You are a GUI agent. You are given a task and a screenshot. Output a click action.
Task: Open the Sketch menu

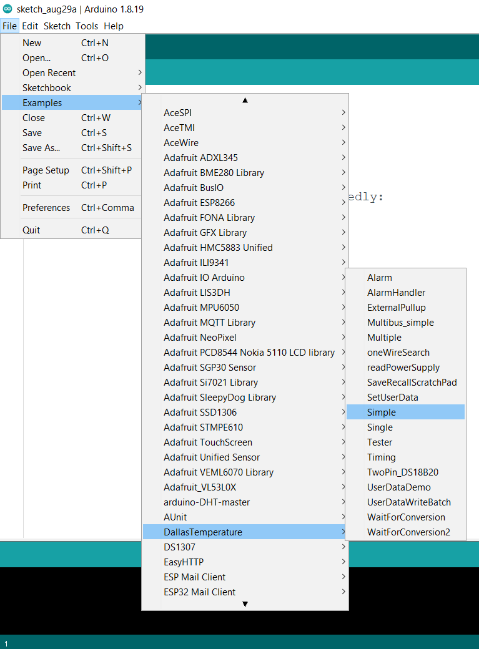pos(57,26)
